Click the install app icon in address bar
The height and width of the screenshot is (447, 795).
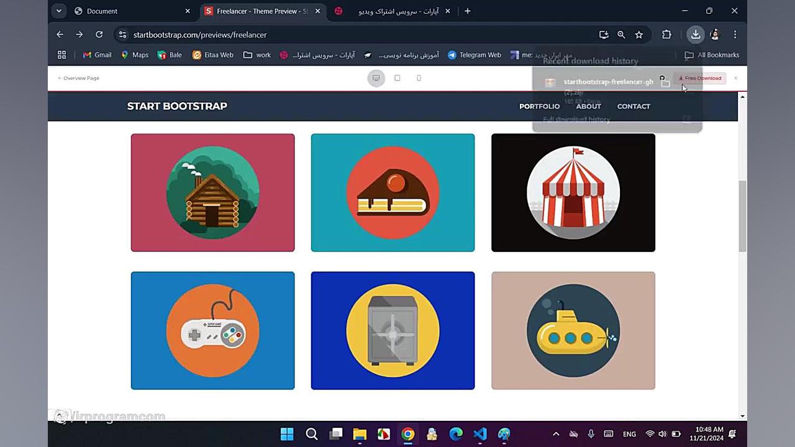click(x=603, y=35)
